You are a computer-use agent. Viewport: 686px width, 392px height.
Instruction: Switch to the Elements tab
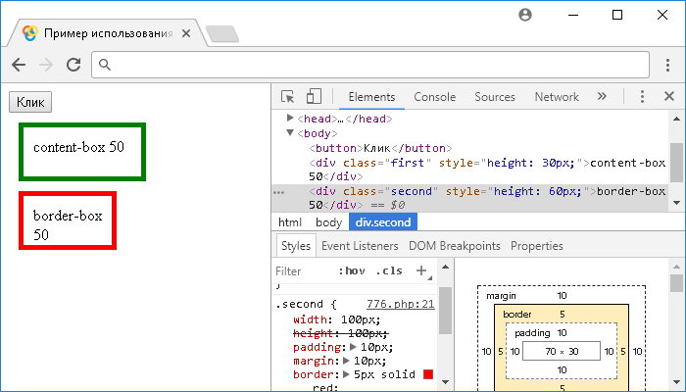click(x=371, y=97)
